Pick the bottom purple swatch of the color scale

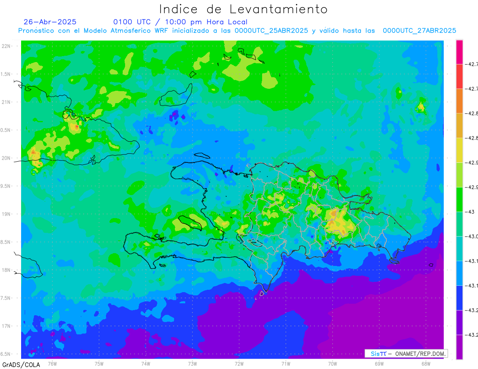(459, 347)
